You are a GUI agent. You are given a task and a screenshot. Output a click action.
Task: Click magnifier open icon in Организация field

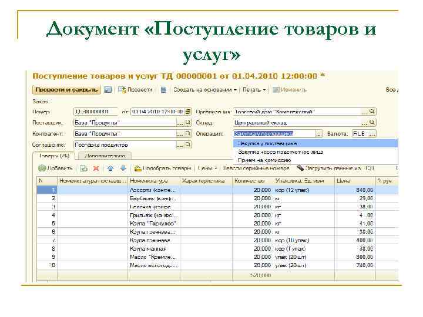click(x=372, y=112)
